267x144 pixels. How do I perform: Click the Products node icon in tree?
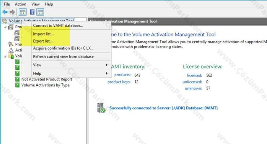tap(11, 27)
